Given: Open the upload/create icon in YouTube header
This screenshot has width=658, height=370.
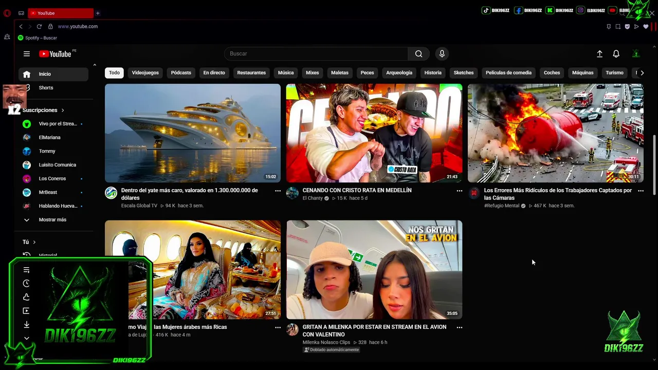Looking at the screenshot, I should click(x=599, y=53).
